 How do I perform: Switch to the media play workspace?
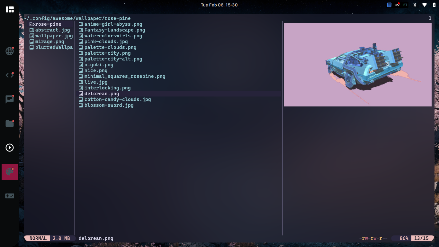click(x=10, y=148)
